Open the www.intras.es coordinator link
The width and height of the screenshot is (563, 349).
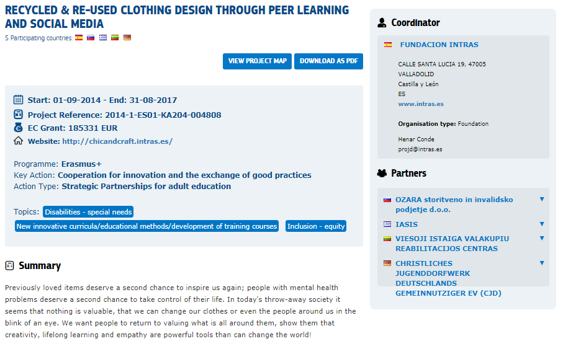421,104
